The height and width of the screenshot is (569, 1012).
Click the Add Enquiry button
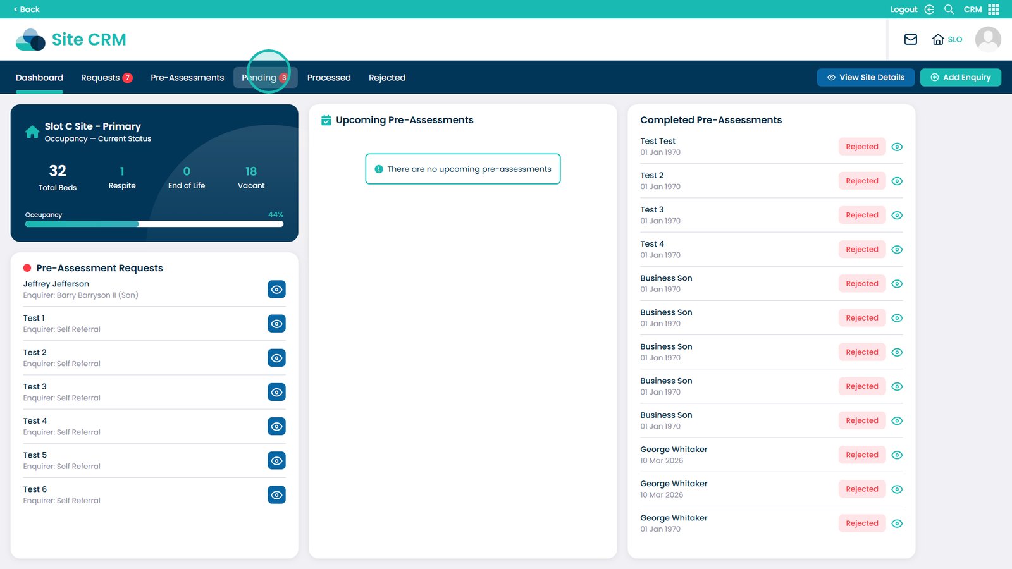point(960,77)
